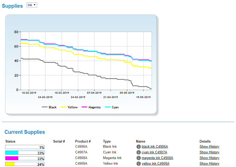Open the cyan ink C4907A link
236x167 pixels.
[x=154, y=152]
